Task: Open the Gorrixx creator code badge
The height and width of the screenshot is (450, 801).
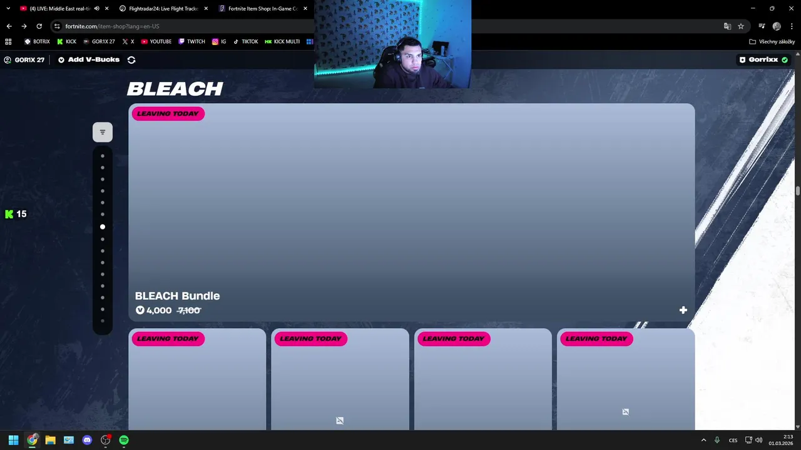Action: (x=763, y=60)
